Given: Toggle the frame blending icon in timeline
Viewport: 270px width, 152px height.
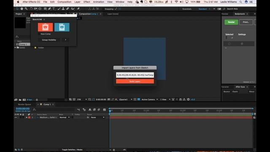Looking at the screenshot, I should (94, 110).
